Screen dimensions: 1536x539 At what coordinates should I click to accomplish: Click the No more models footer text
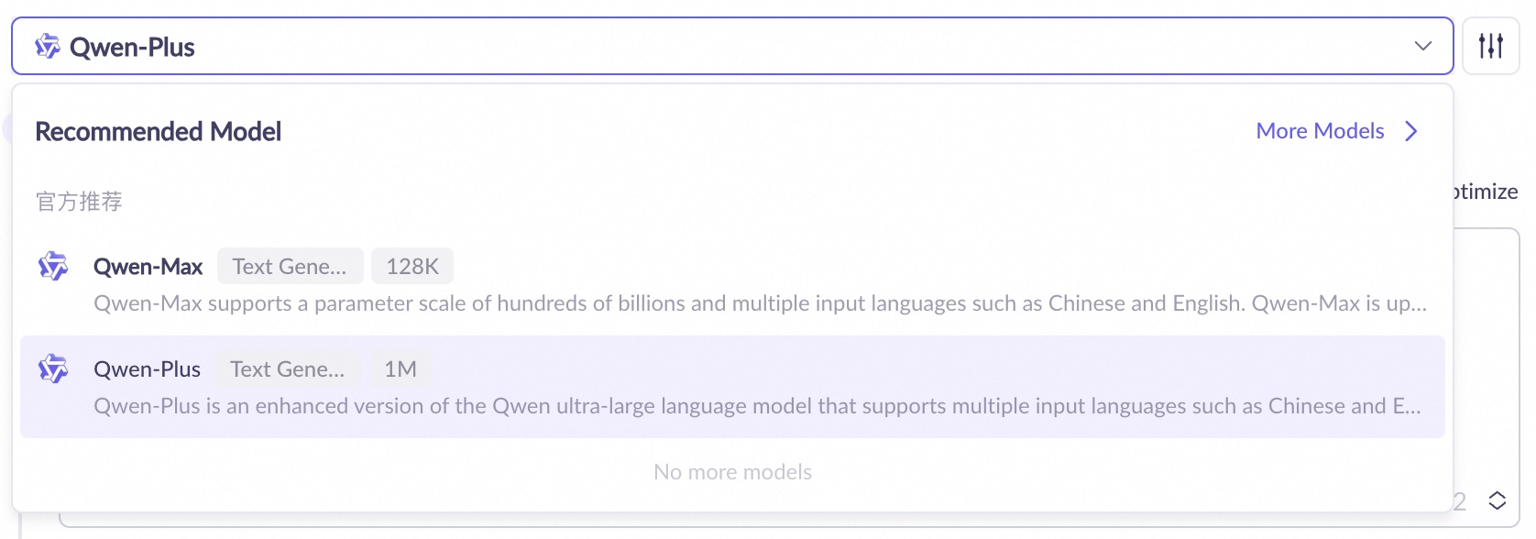tap(732, 472)
